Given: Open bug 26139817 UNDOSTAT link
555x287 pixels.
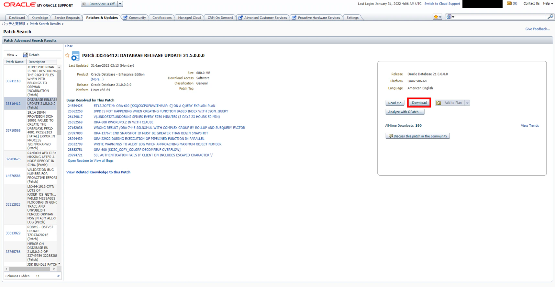Looking at the screenshot, I should (x=75, y=117).
